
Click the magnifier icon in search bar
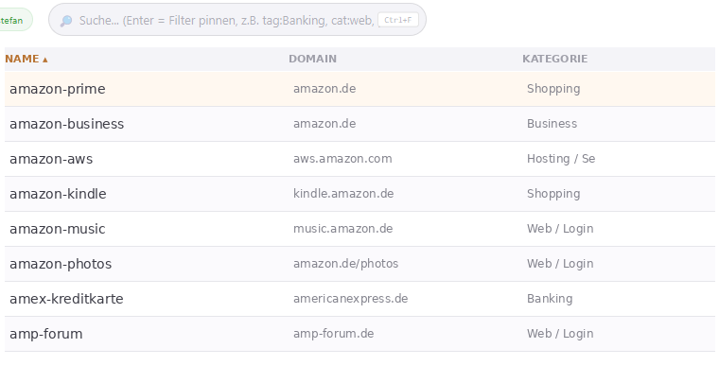coord(66,20)
